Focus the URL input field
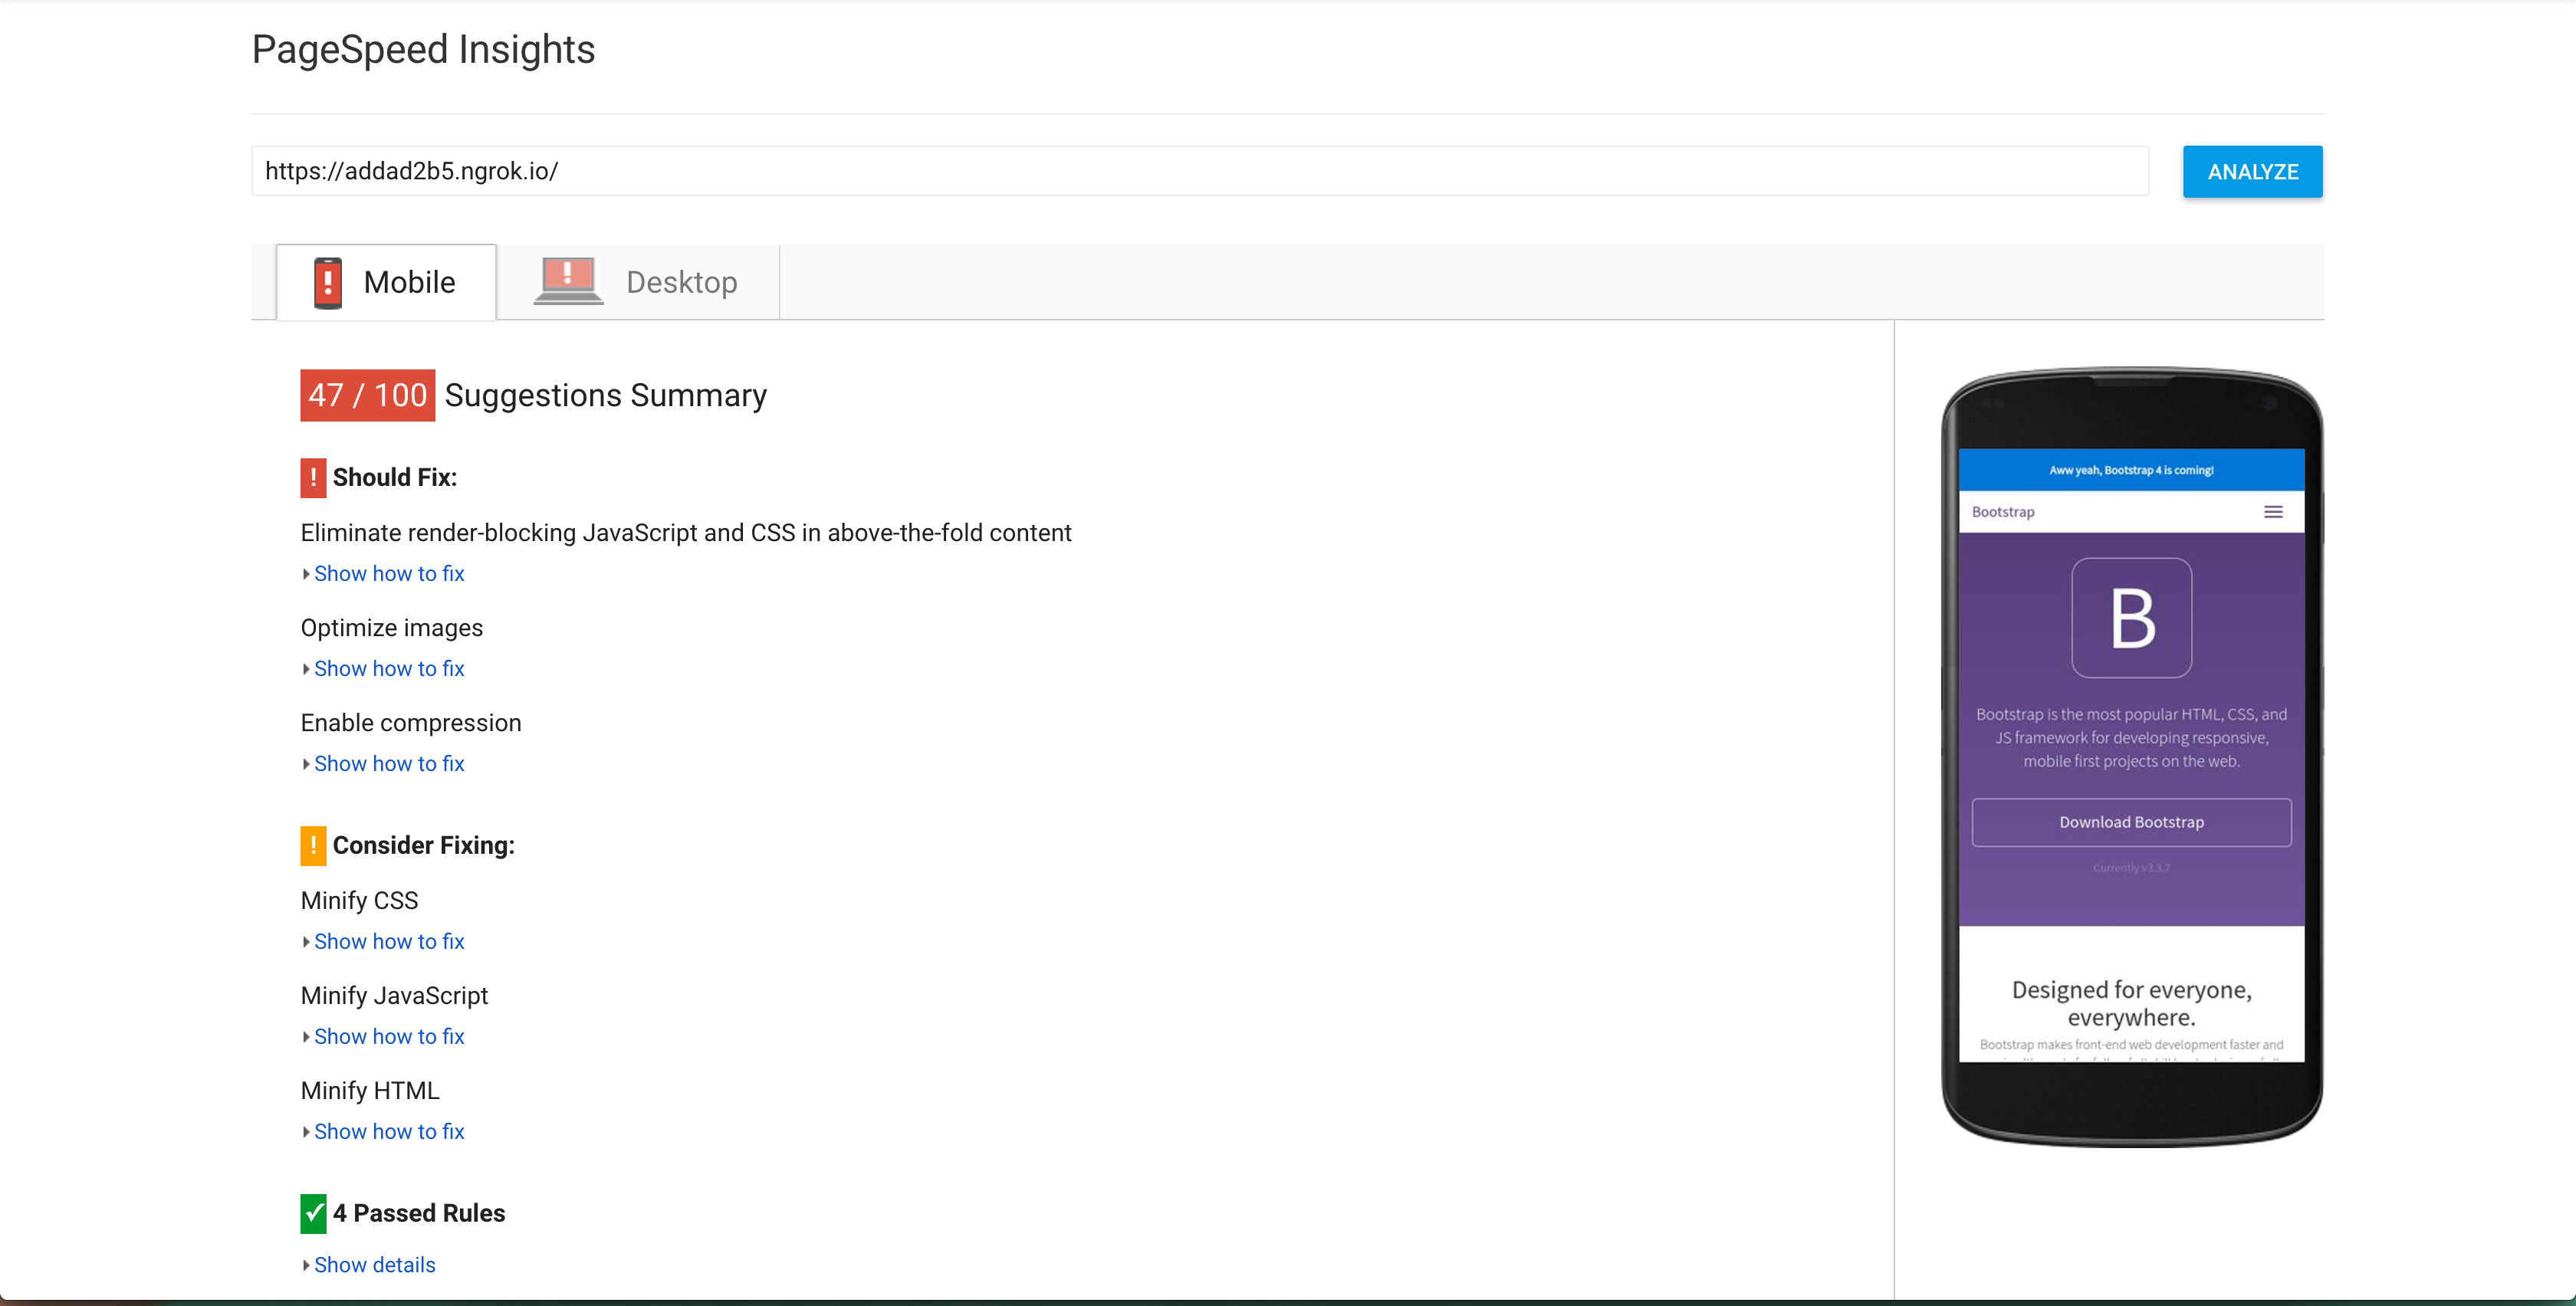The image size is (2576, 1306). (1200, 171)
